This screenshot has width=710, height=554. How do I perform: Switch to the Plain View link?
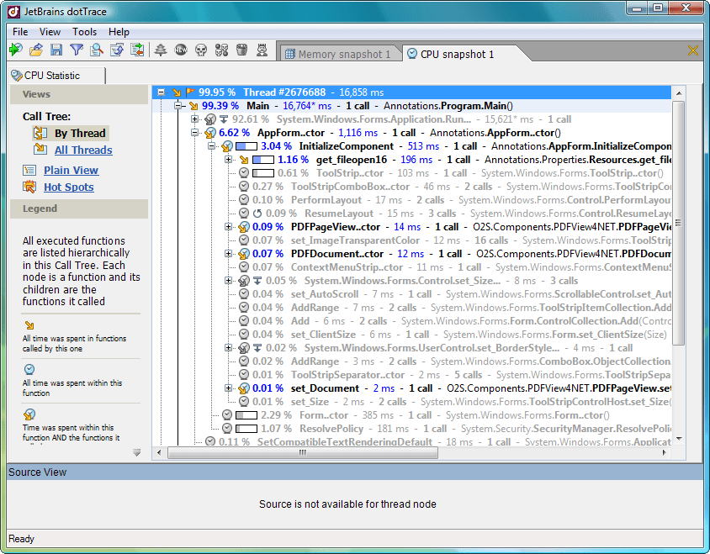[x=71, y=170]
